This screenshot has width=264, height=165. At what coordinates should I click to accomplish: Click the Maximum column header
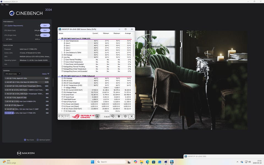click(x=117, y=33)
